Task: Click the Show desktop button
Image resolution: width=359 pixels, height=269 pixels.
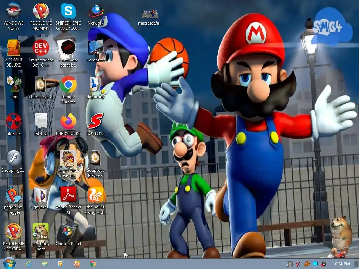Action: click(357, 264)
